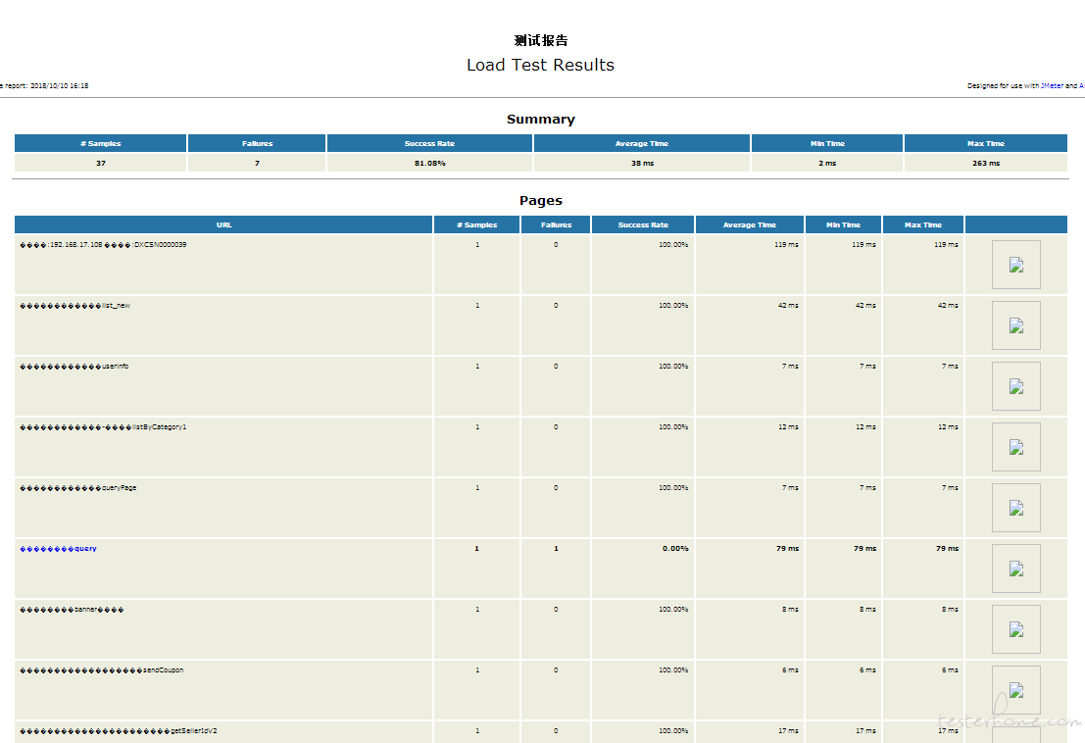Click the Min Time header in Summary table
The height and width of the screenshot is (743, 1085).
pyautogui.click(x=827, y=143)
